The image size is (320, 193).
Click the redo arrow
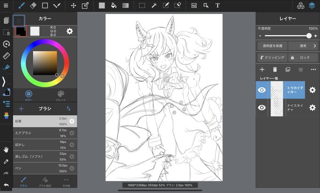(6, 173)
